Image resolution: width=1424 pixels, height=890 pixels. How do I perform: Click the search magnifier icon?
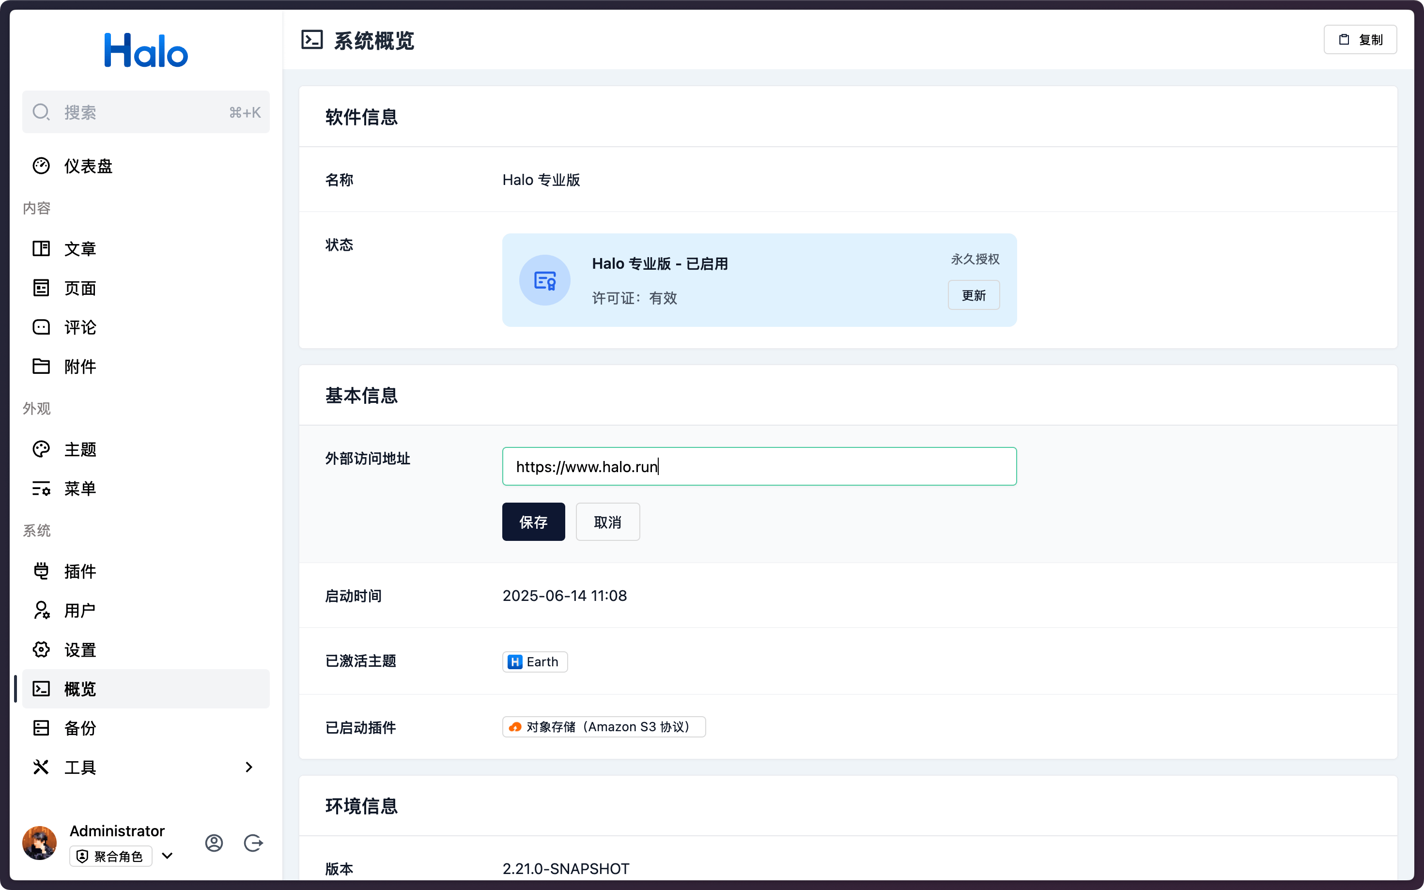(x=41, y=112)
